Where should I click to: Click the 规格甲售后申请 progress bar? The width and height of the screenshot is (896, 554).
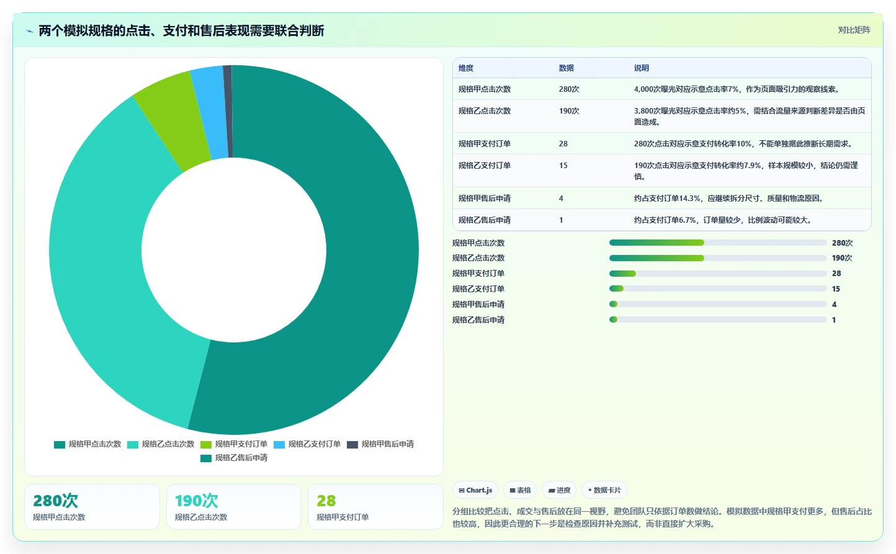coord(718,304)
